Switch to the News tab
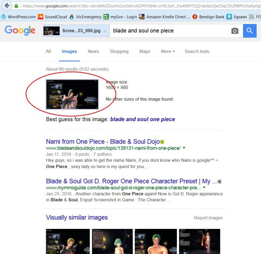 pos(93,51)
